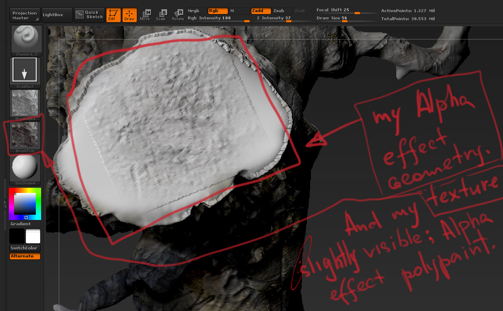Enable the Mrgb painting mode
This screenshot has height=311, width=503.
(x=197, y=11)
